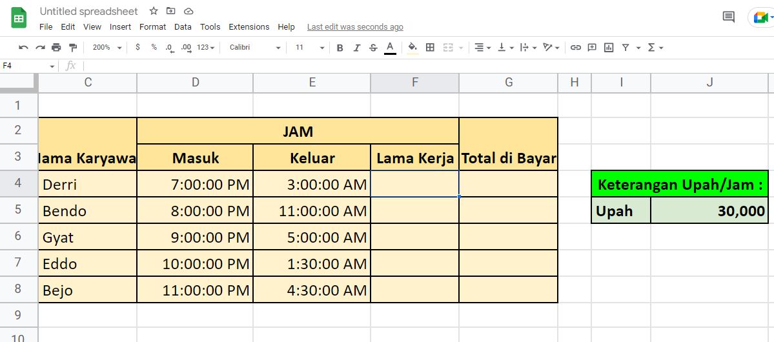Open fill color picker
Screen dimensions: 774x342
pos(412,47)
